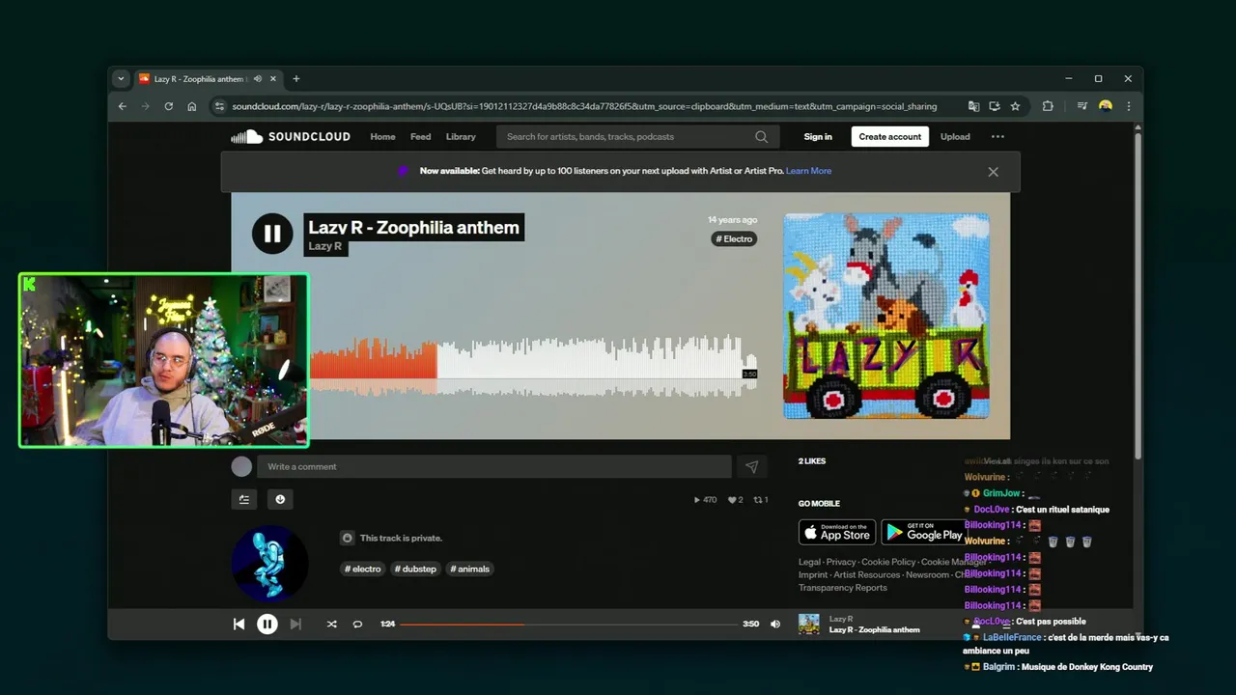
Task: Open the Legal footer link
Action: tap(809, 562)
